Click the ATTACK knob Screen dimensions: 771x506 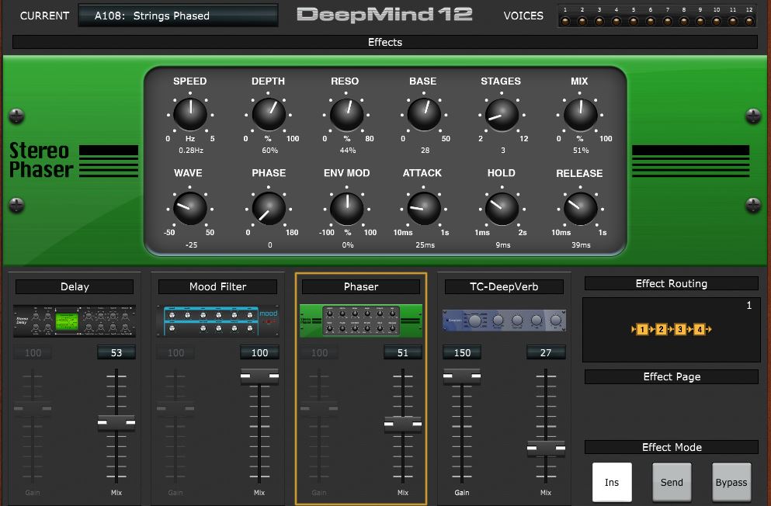(425, 208)
